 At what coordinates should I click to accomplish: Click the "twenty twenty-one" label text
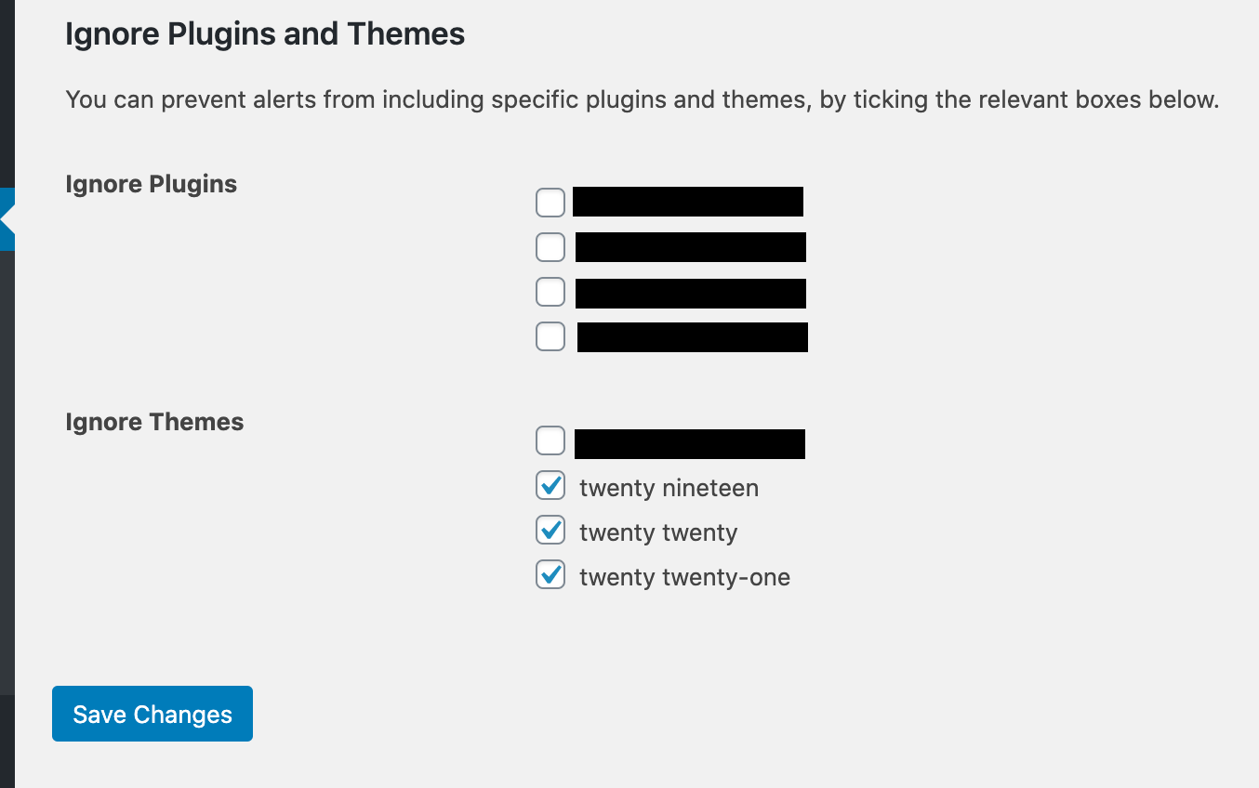click(x=684, y=577)
